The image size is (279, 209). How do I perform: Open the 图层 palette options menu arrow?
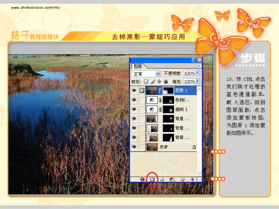[x=199, y=66]
